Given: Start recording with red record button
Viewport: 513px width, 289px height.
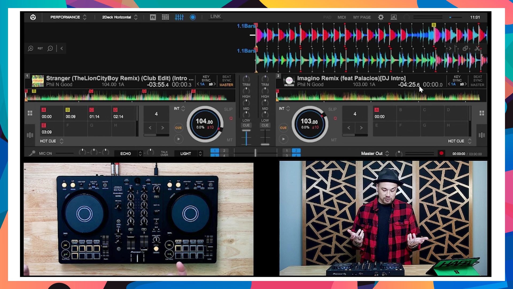Looking at the screenshot, I should click(x=441, y=153).
